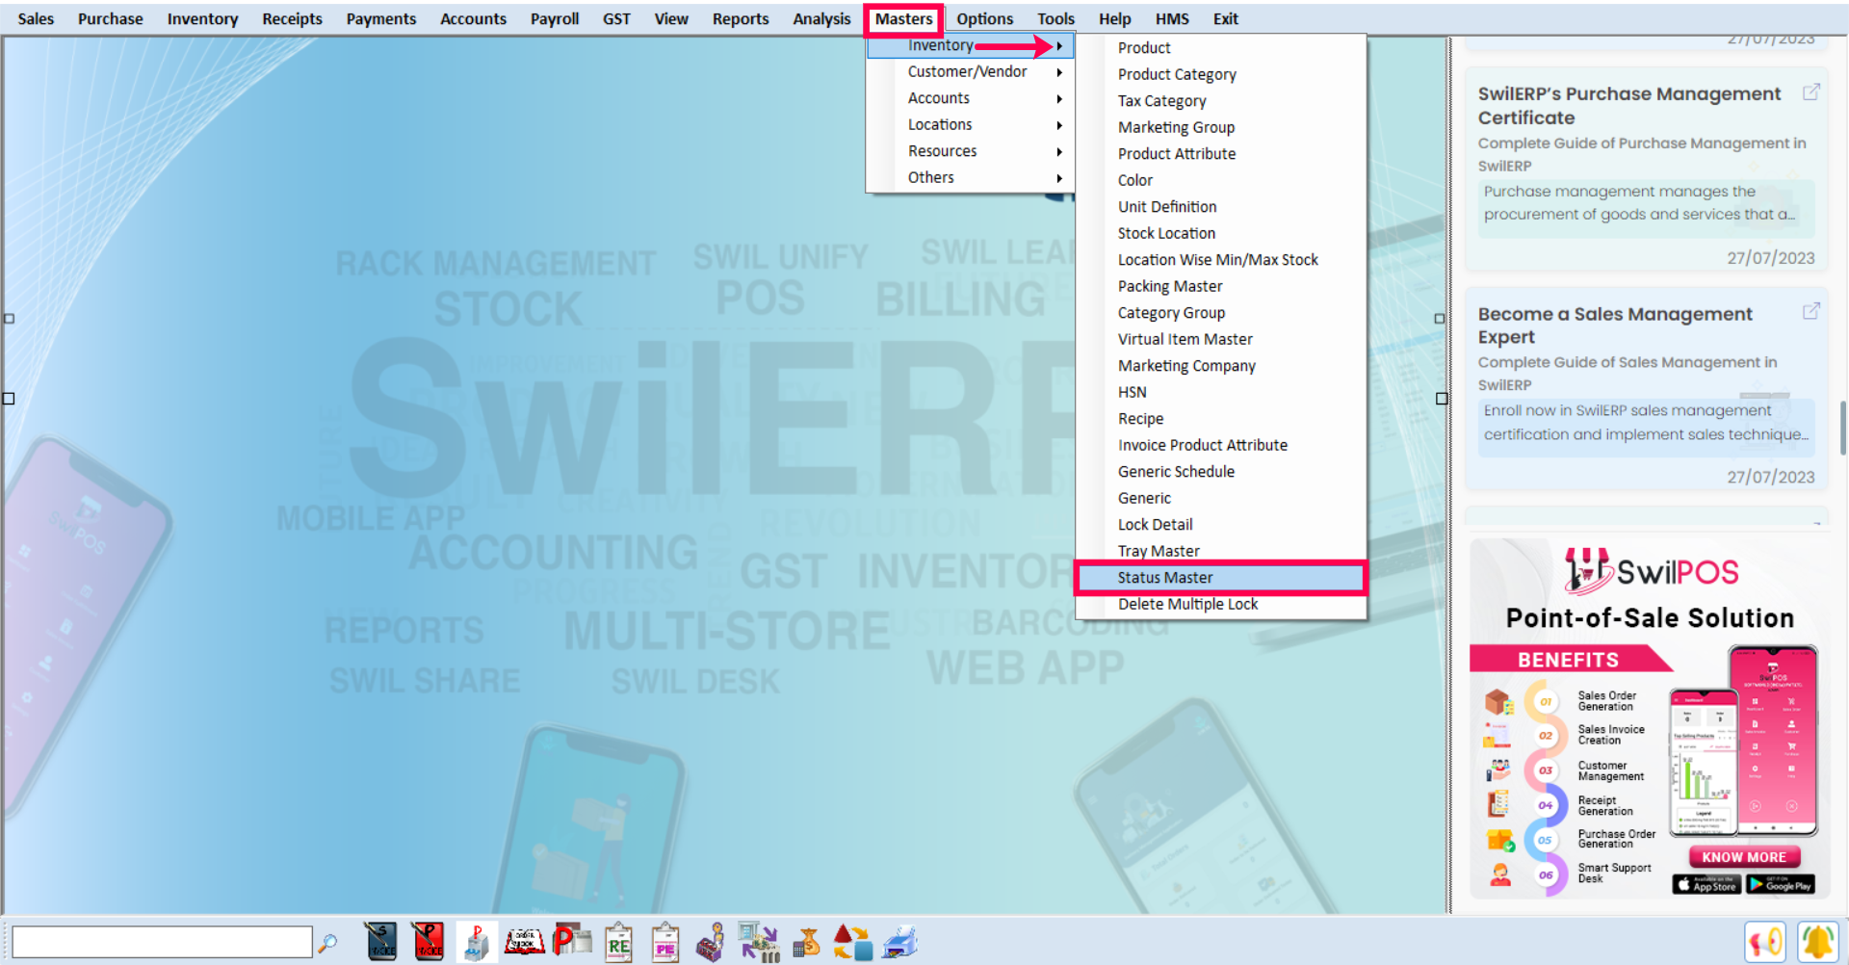Expand the Locations submenu
Image resolution: width=1849 pixels, height=965 pixels.
[x=971, y=125]
